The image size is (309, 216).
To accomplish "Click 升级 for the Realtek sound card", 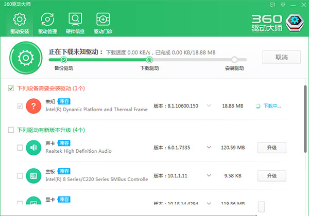I will [x=271, y=148].
